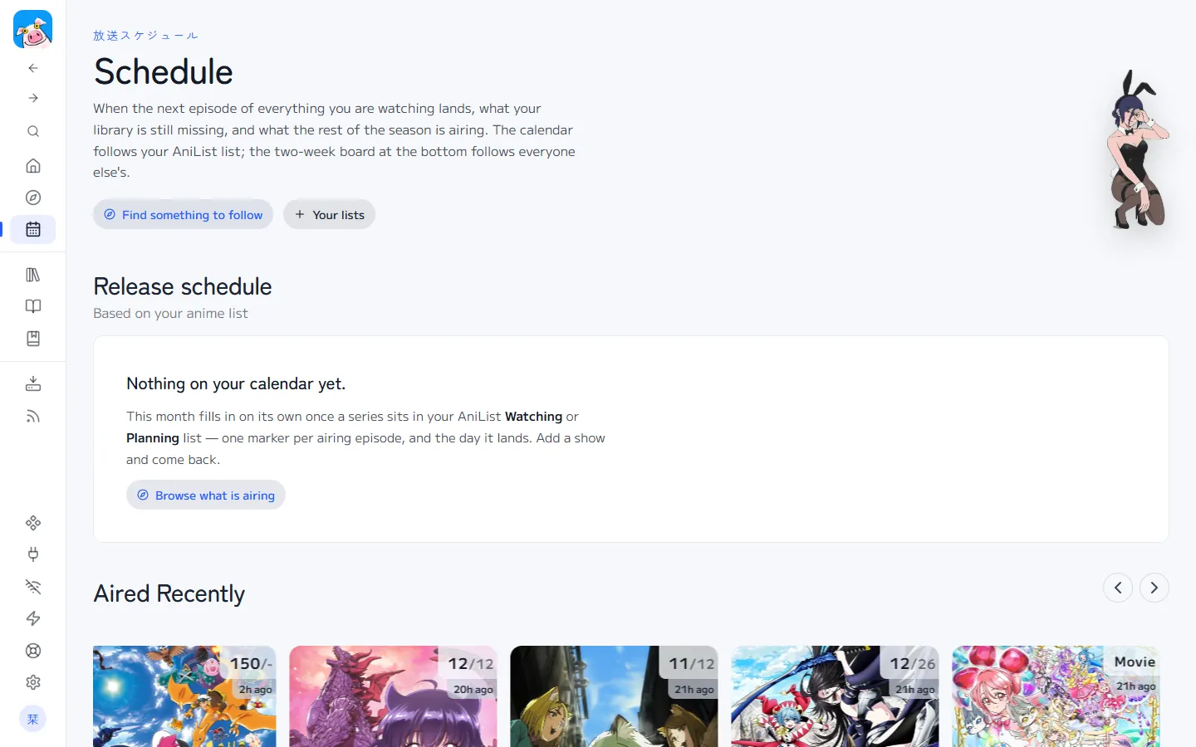Select the calendar Schedule icon in the sidebar
This screenshot has width=1196, height=747.
(x=33, y=229)
